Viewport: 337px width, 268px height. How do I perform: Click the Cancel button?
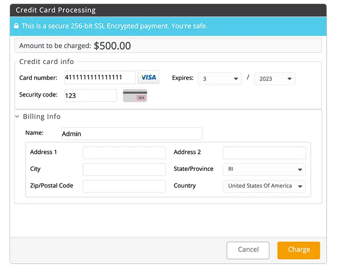point(248,250)
